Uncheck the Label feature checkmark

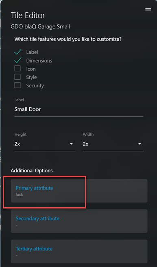(x=18, y=52)
